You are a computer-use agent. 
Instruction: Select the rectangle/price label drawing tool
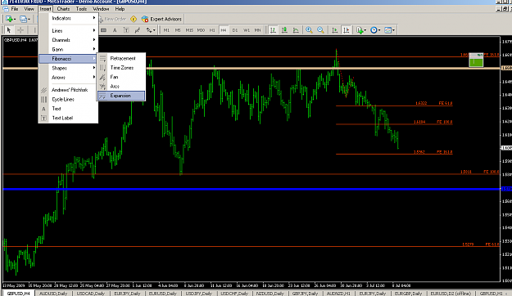click(x=103, y=30)
